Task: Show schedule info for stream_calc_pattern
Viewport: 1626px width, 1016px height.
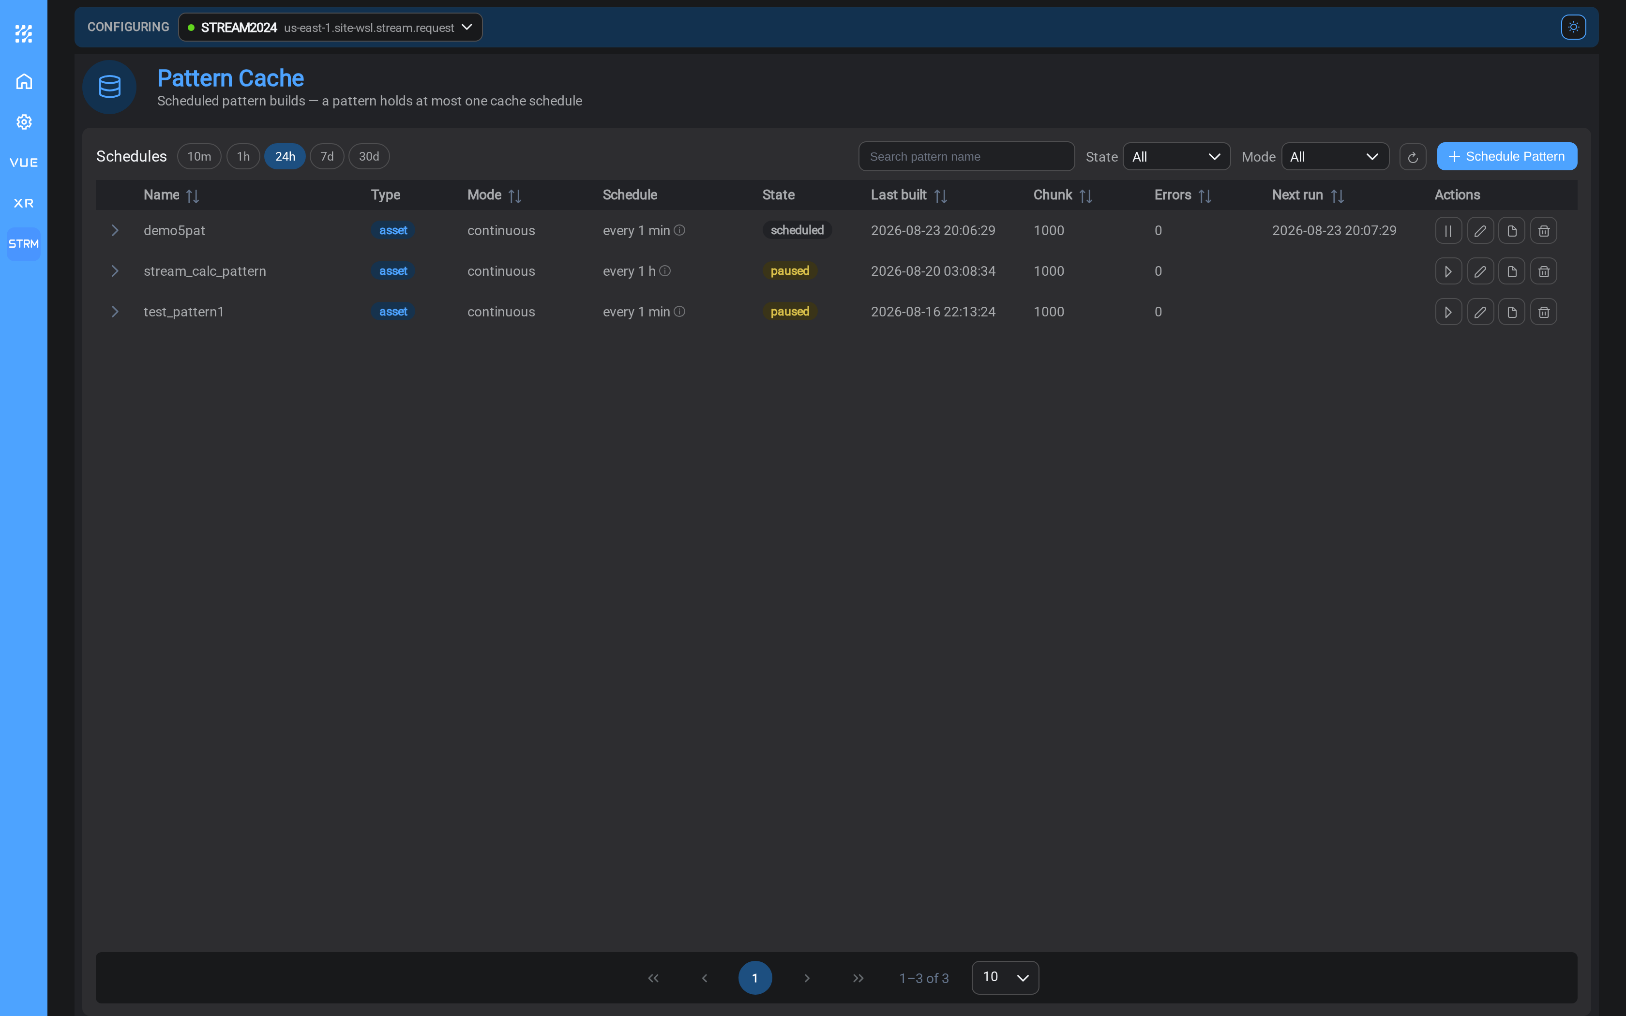Action: (x=664, y=271)
